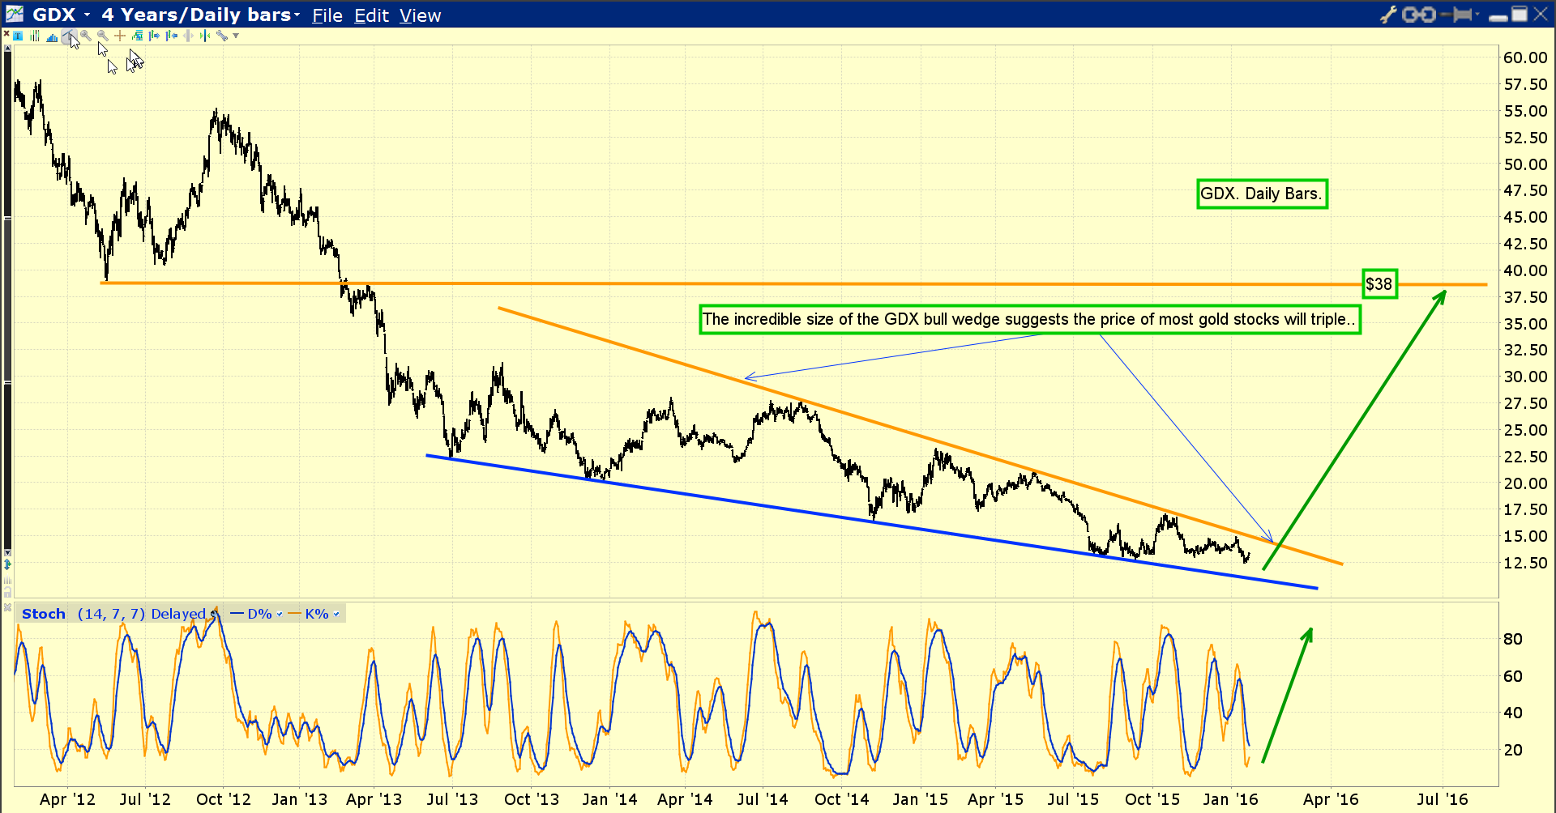This screenshot has width=1556, height=813.
Task: Click the orange crosshair cursor tool
Action: click(120, 36)
